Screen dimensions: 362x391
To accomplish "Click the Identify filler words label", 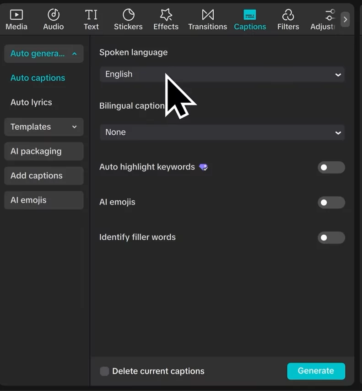I will tap(137, 237).
